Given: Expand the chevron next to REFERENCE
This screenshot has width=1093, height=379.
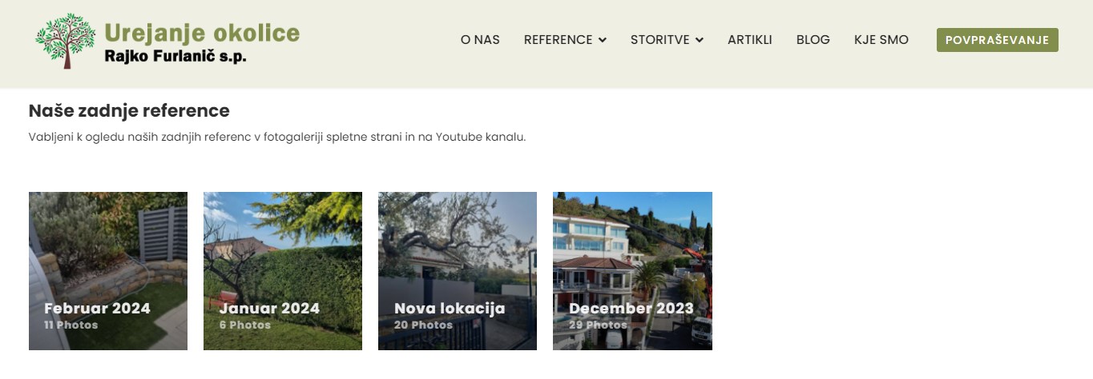Looking at the screenshot, I should (603, 40).
